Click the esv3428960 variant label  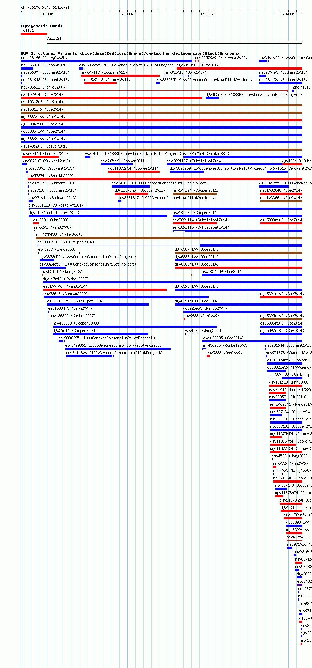tap(160, 183)
